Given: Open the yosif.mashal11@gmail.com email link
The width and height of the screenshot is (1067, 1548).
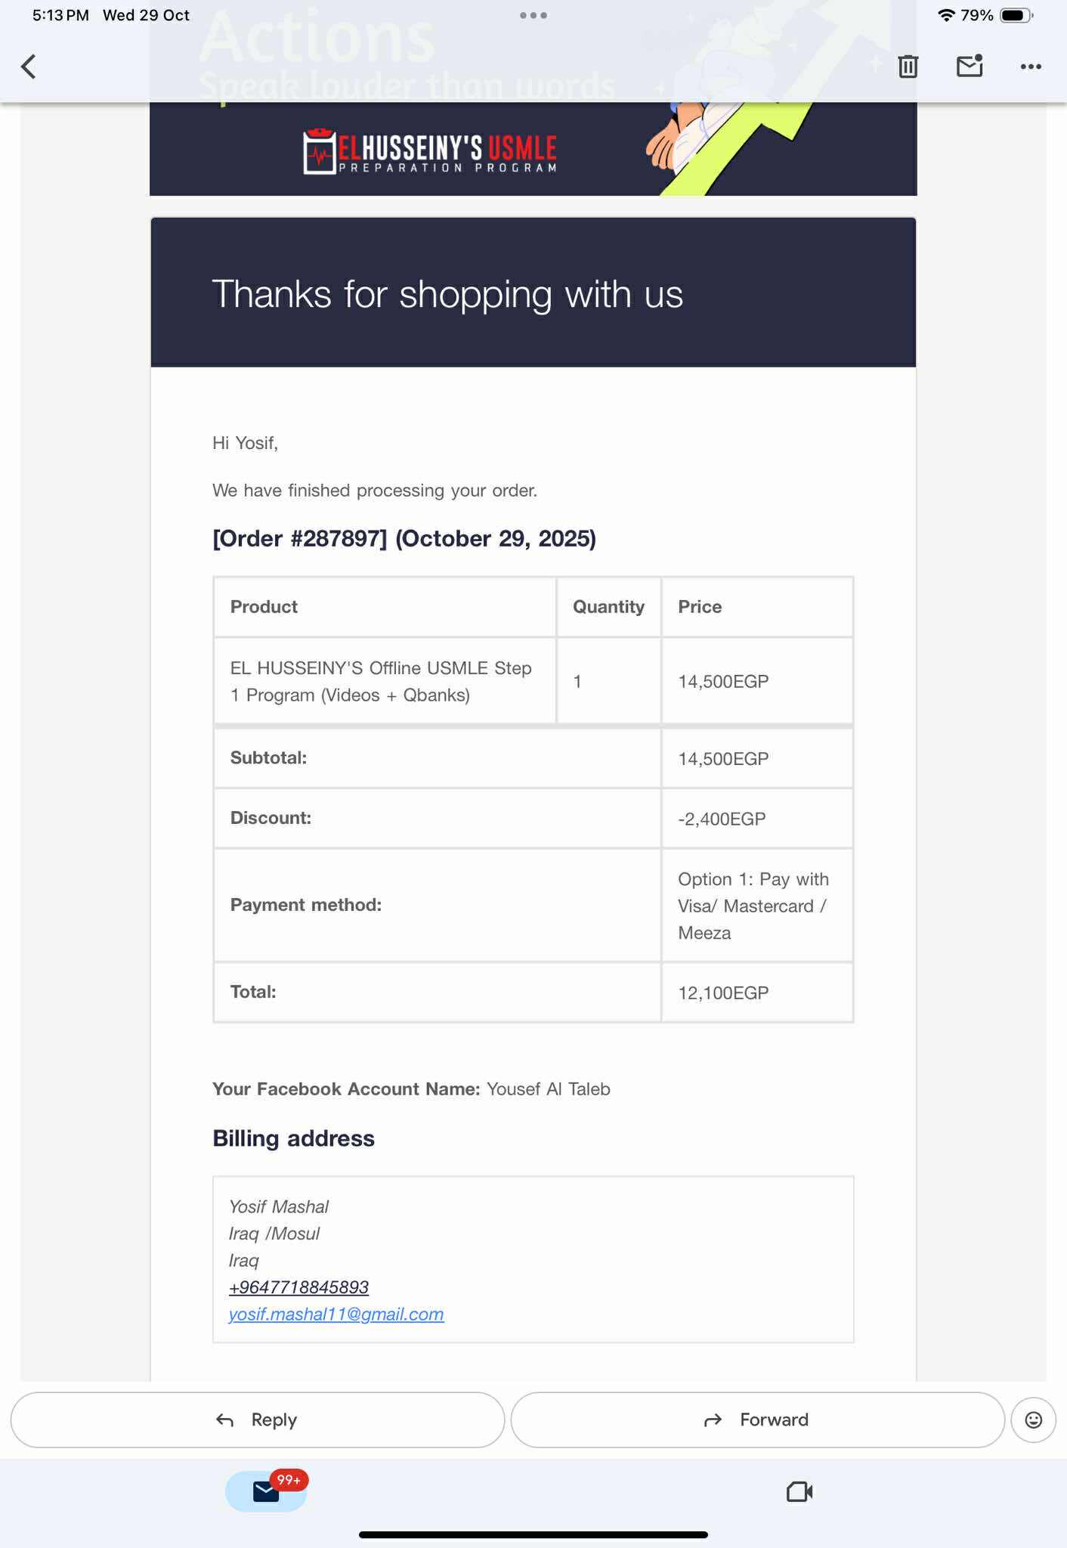Looking at the screenshot, I should click(x=336, y=1314).
